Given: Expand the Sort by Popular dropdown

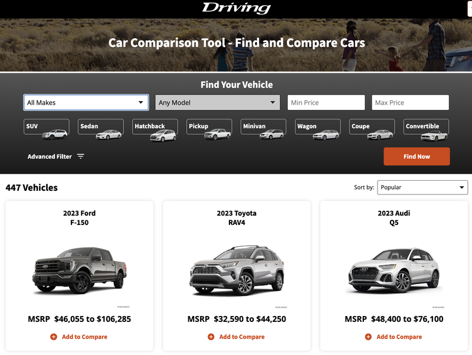Looking at the screenshot, I should pyautogui.click(x=422, y=187).
